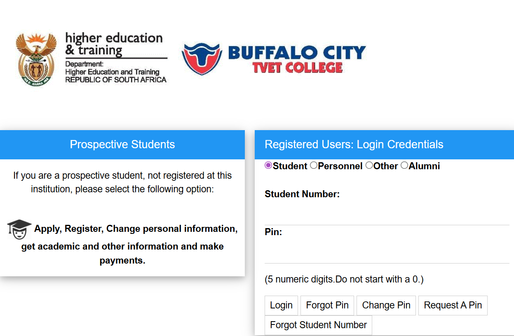Click the Forgot Student Number button
514x336 pixels.
pyautogui.click(x=318, y=325)
